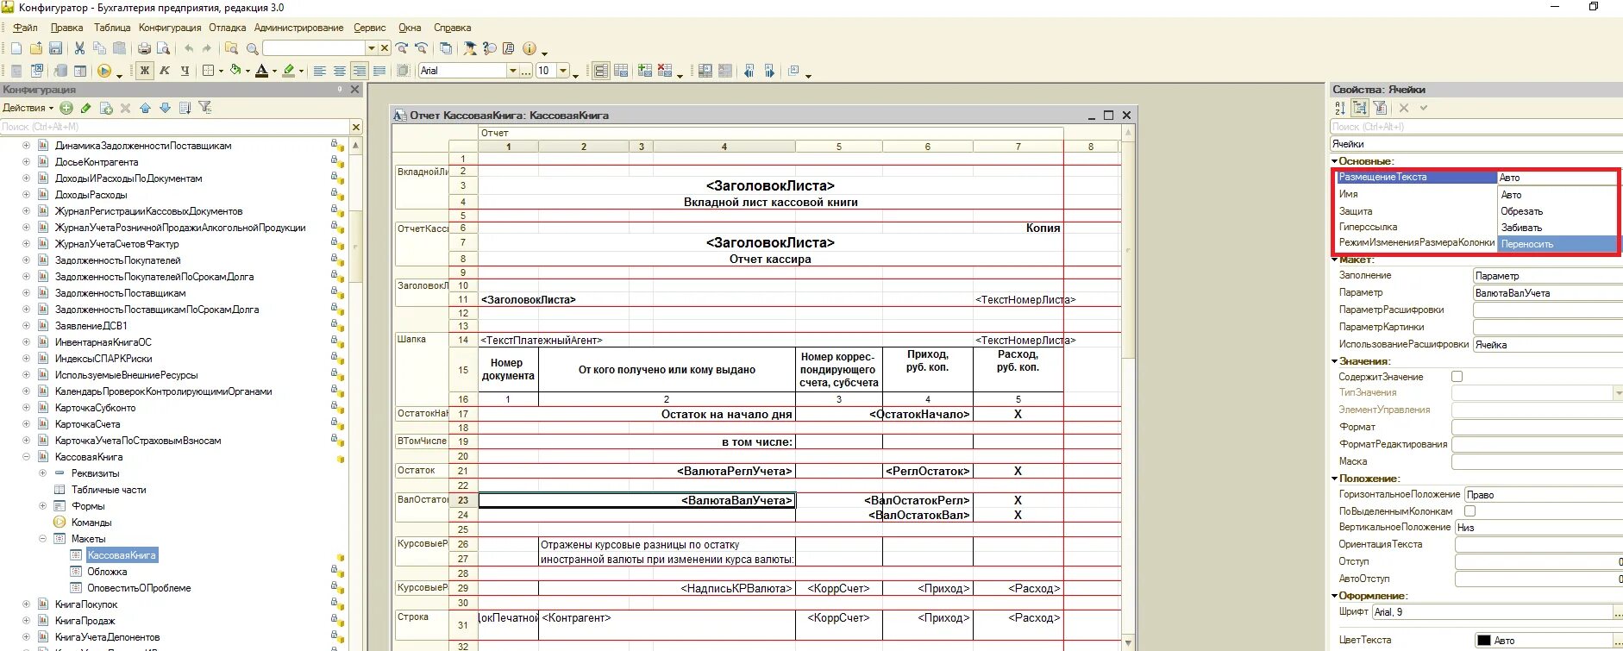Image resolution: width=1623 pixels, height=651 pixels.
Task: Select Обрезать in the РазмещениеТекста list
Action: [x=1557, y=211]
